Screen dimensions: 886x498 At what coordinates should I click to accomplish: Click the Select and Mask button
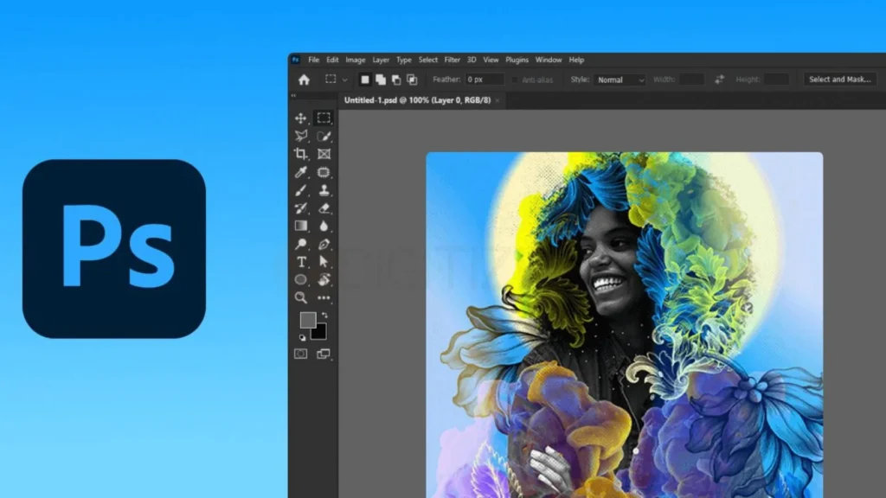click(840, 78)
